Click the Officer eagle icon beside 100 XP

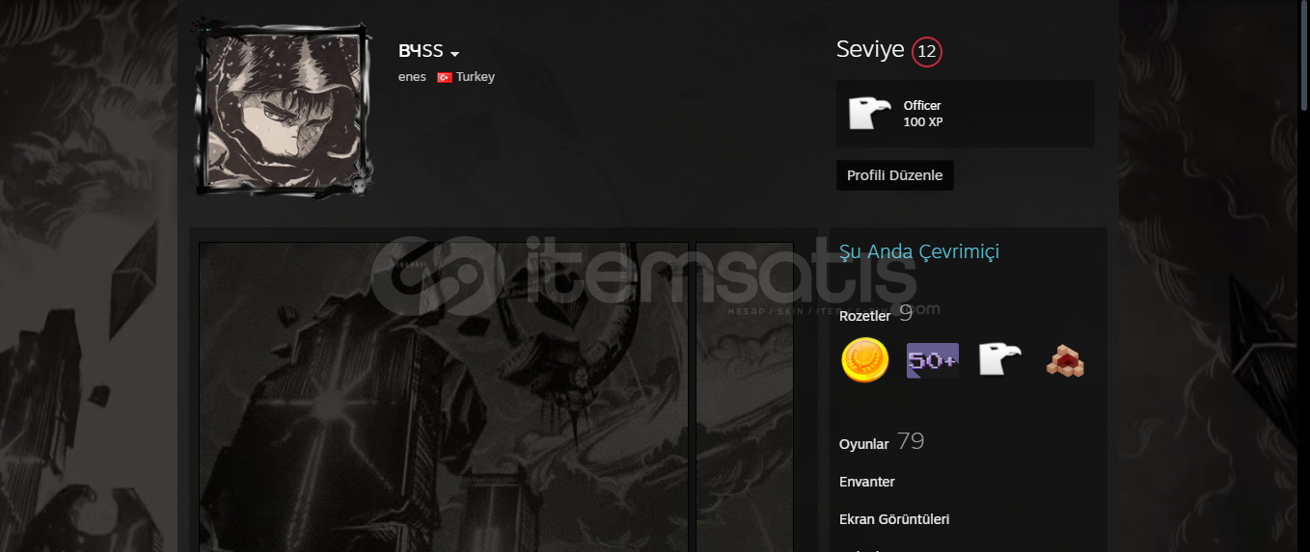[x=869, y=113]
